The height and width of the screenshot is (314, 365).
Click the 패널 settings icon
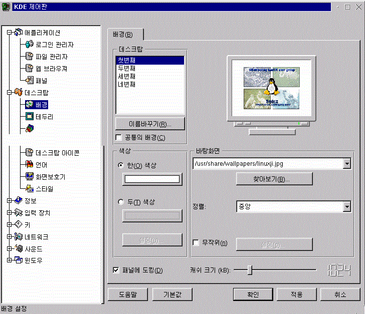[x=29, y=80]
